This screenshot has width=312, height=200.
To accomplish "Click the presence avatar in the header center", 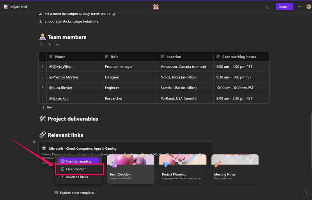I will click(156, 7).
